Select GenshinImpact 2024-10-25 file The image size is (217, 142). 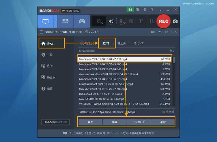[124, 84]
